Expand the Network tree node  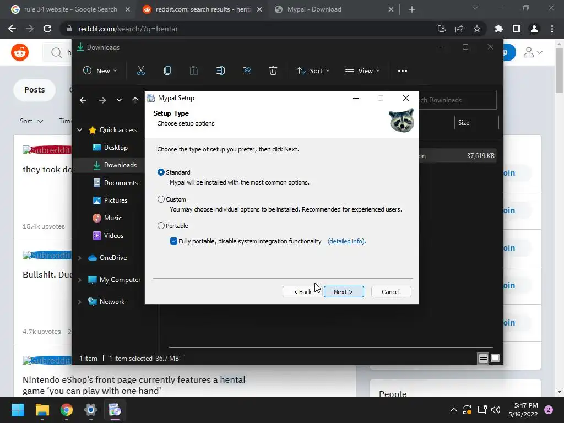click(x=79, y=302)
